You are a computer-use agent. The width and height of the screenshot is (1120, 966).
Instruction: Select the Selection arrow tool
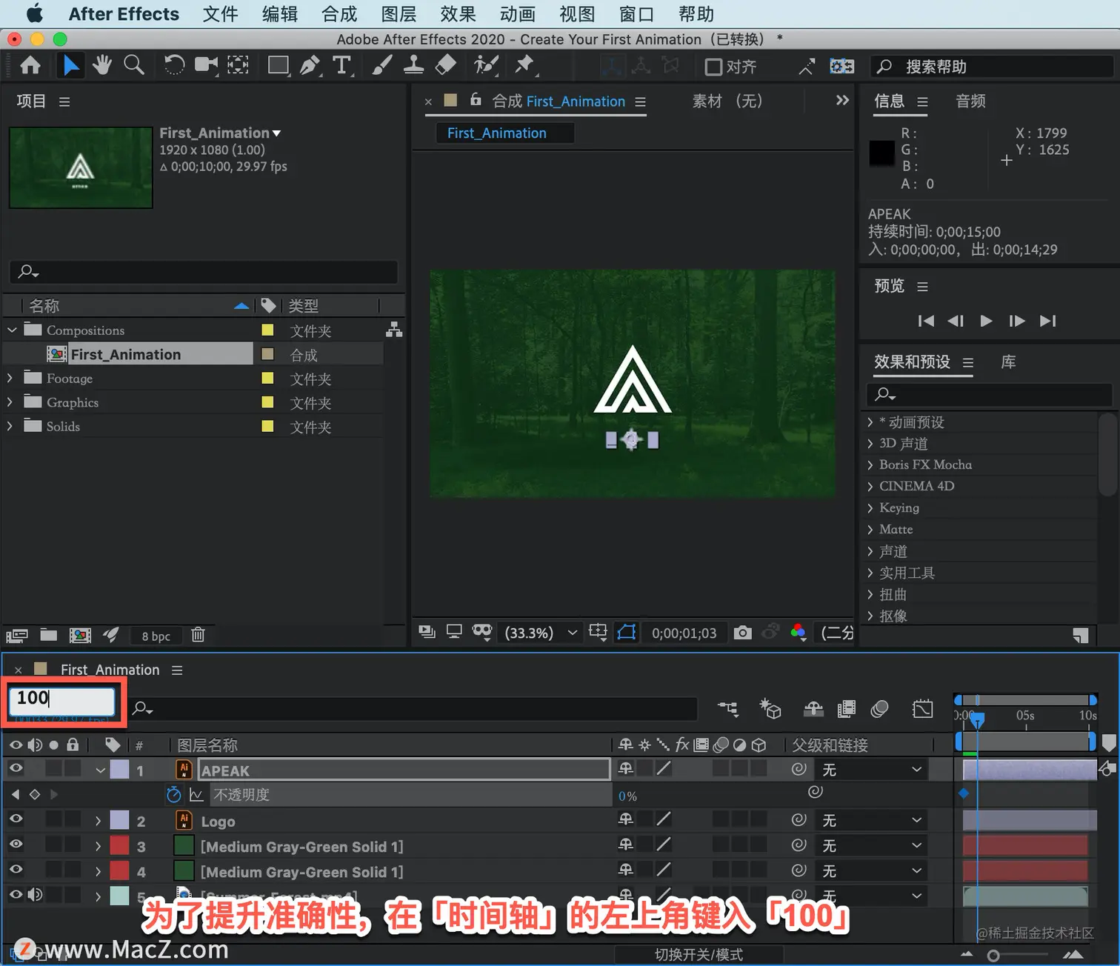[x=70, y=66]
